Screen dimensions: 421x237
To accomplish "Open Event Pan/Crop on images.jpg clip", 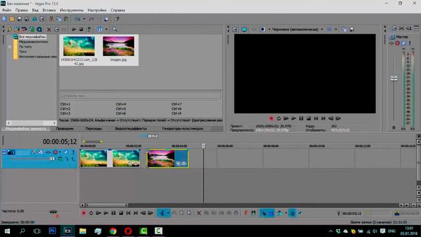I will (178, 163).
